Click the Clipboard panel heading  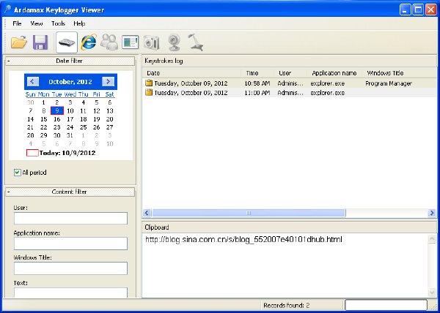click(x=157, y=227)
